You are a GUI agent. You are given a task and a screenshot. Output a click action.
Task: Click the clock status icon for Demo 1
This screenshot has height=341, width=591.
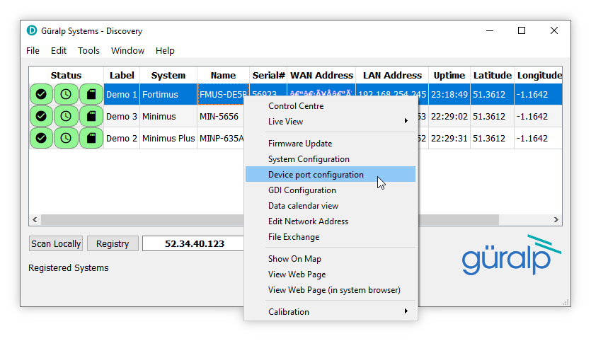[x=66, y=94]
